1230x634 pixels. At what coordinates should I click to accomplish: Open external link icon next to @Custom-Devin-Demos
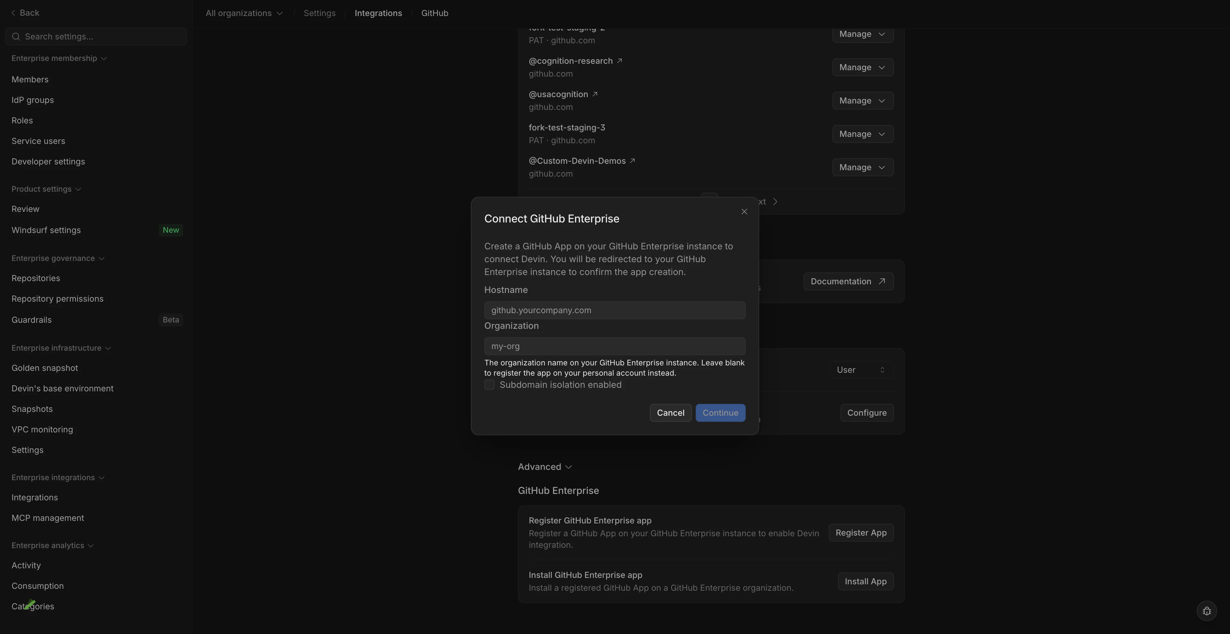click(632, 161)
